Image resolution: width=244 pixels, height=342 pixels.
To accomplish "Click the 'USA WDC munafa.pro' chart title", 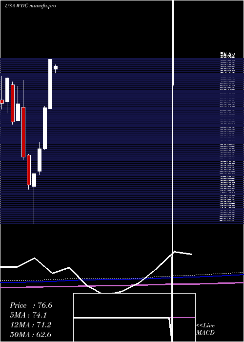I will (x=30, y=6).
